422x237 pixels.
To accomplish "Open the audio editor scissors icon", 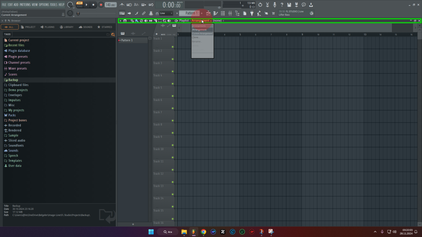I will pos(267,5).
